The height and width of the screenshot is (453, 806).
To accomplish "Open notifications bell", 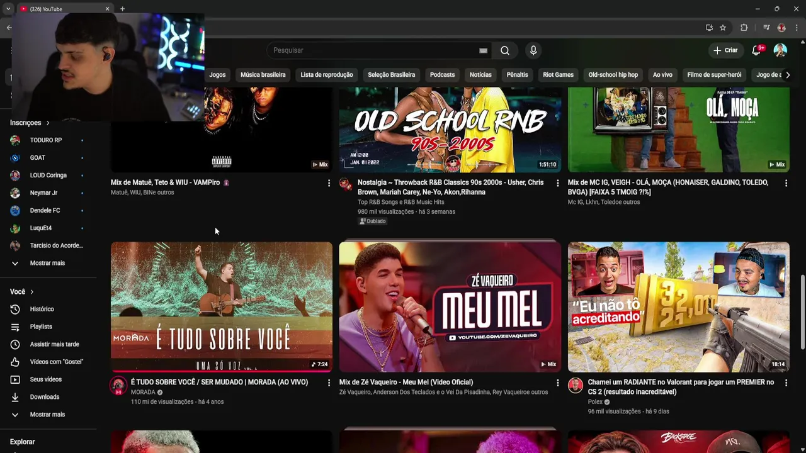I will [x=756, y=50].
